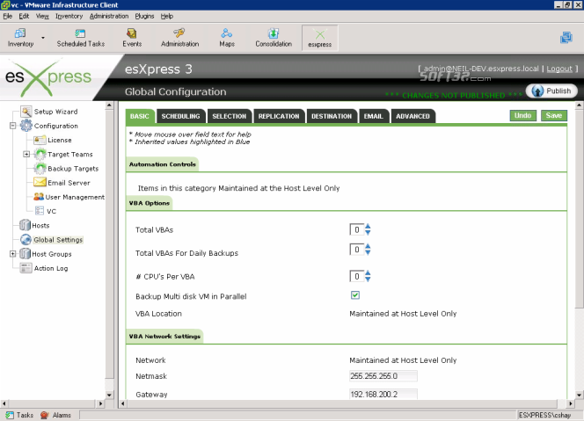Collapse the Configuration tree node
The height and width of the screenshot is (421, 584).
pos(12,126)
